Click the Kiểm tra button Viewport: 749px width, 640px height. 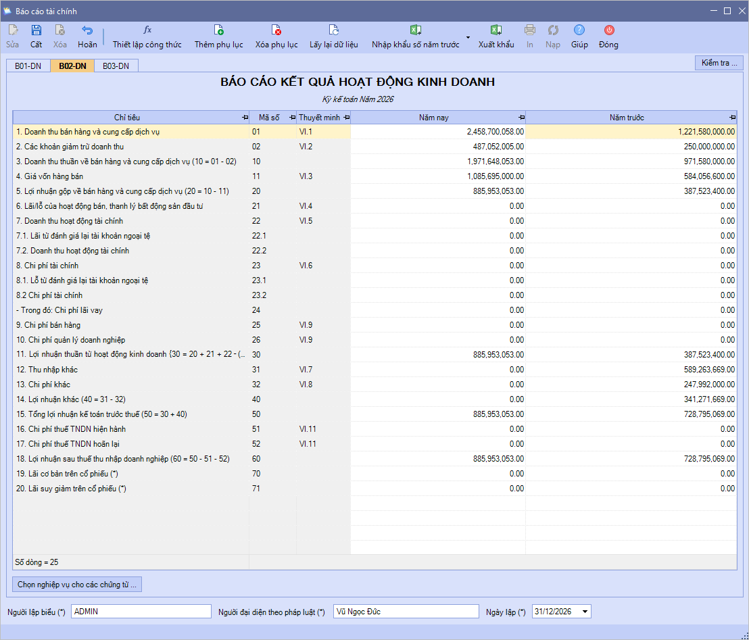click(x=719, y=63)
